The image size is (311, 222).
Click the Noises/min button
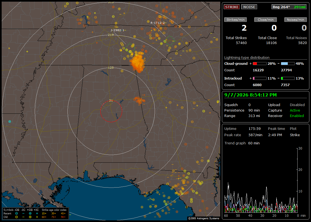pyautogui.click(x=295, y=20)
